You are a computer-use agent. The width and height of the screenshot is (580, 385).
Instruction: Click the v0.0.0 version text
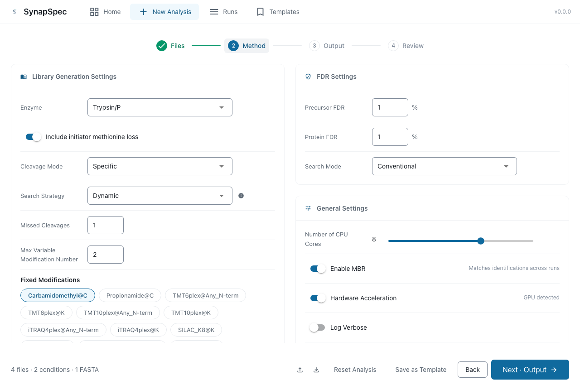point(563,12)
